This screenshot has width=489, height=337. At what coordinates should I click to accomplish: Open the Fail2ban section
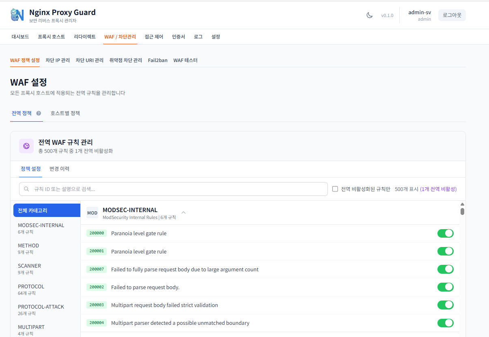pyautogui.click(x=157, y=60)
